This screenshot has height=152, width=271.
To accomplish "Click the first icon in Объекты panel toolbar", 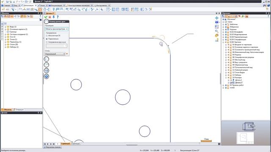I will coord(3,16).
